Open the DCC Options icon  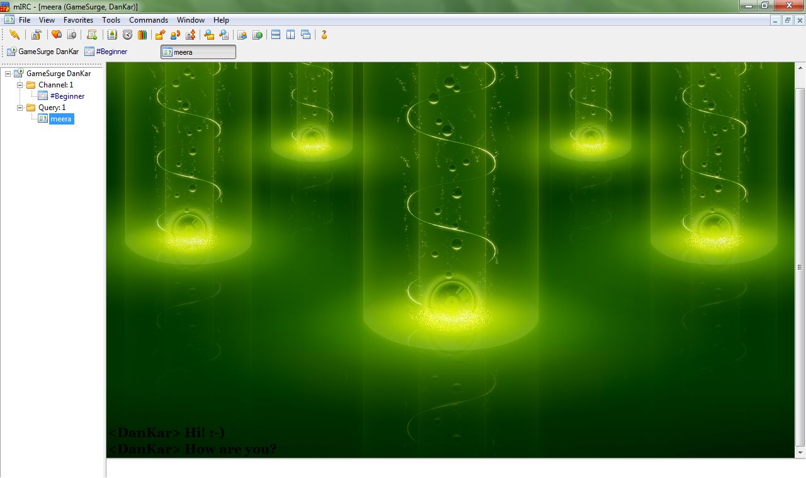[x=190, y=35]
